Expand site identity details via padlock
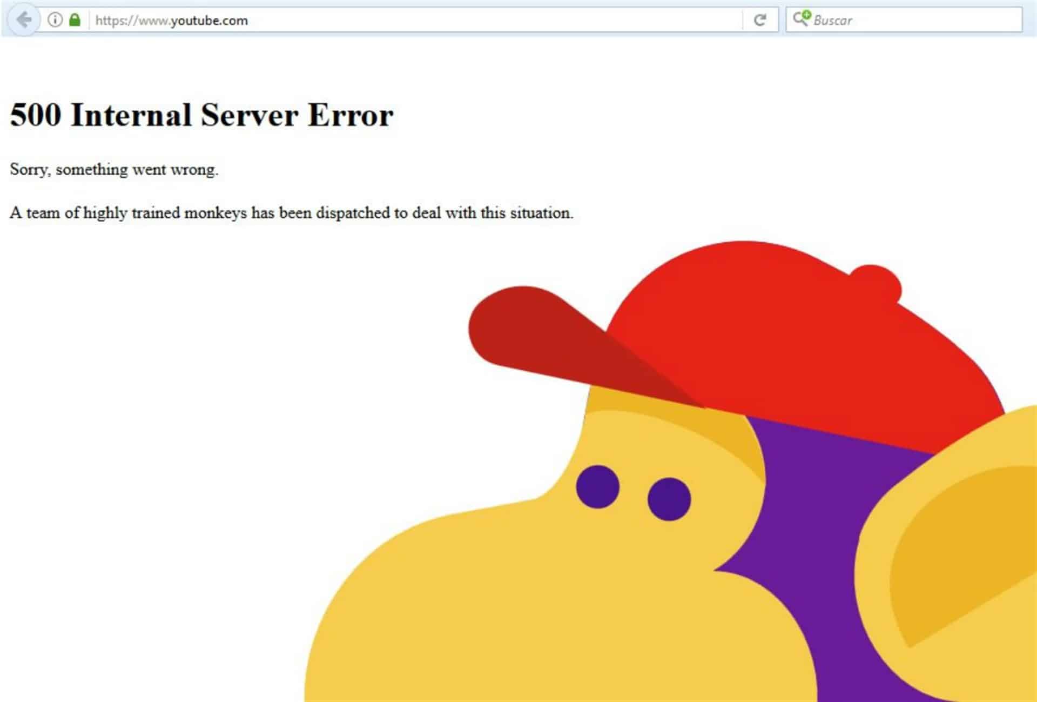 76,20
